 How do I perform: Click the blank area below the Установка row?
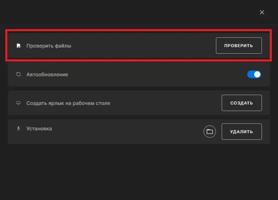coord(139,171)
